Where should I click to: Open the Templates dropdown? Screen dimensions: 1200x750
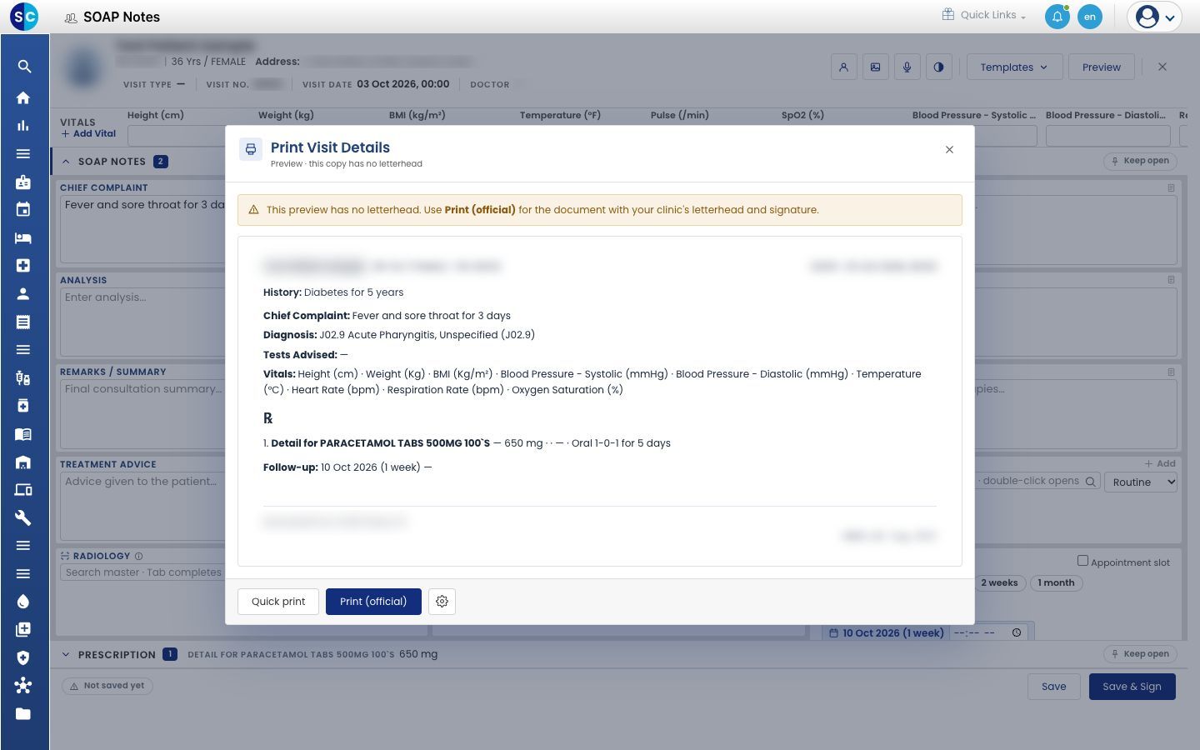[x=1014, y=67]
